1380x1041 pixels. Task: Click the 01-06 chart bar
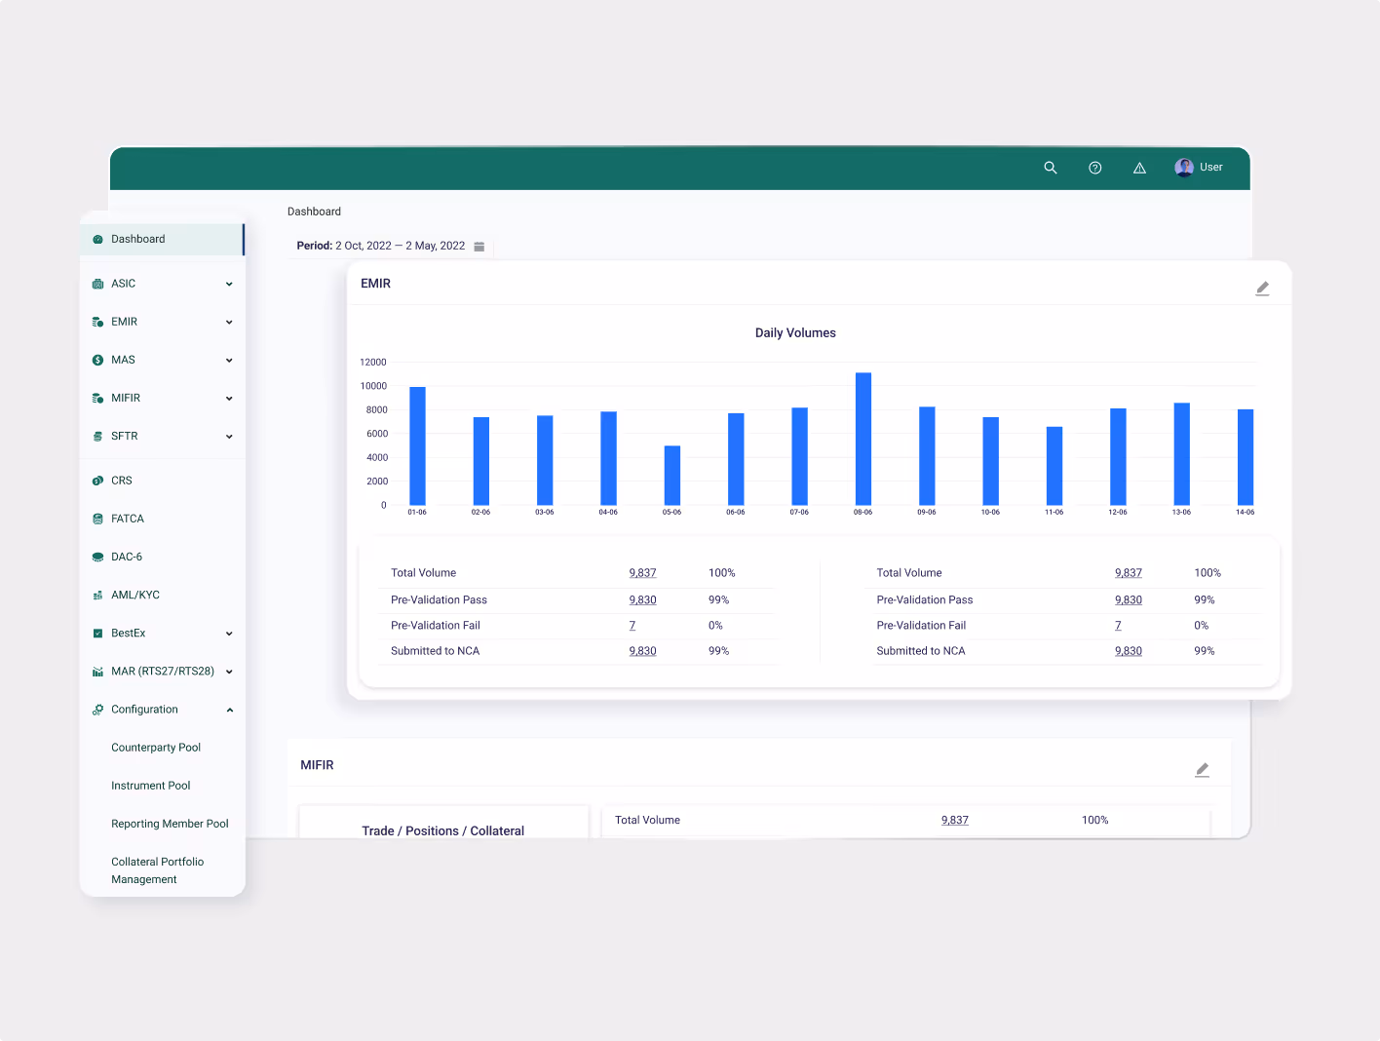pos(417,446)
